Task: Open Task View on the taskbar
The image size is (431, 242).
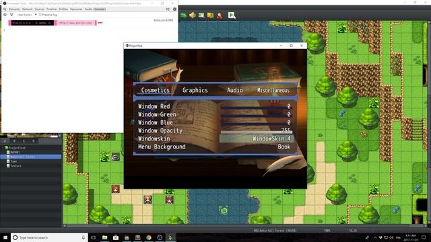Action: pyautogui.click(x=94, y=237)
